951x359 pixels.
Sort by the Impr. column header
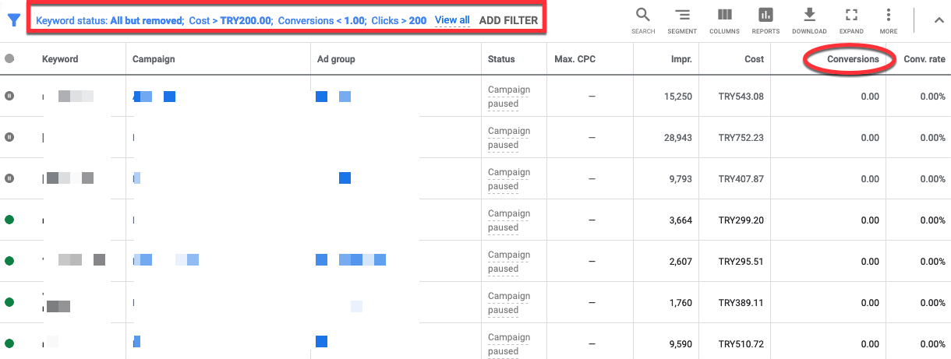681,59
